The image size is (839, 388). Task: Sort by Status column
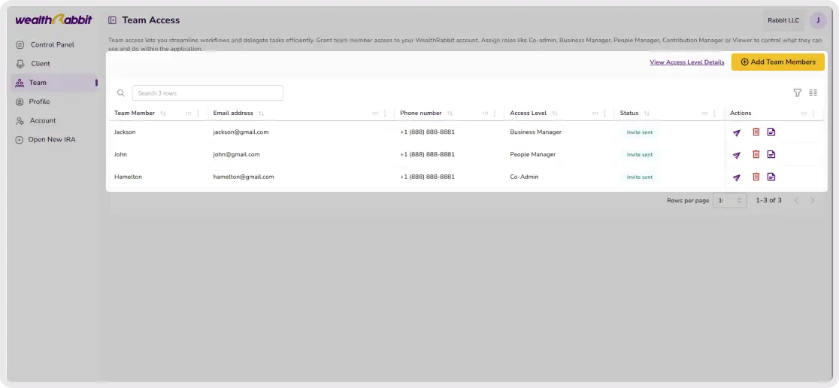pyautogui.click(x=647, y=114)
